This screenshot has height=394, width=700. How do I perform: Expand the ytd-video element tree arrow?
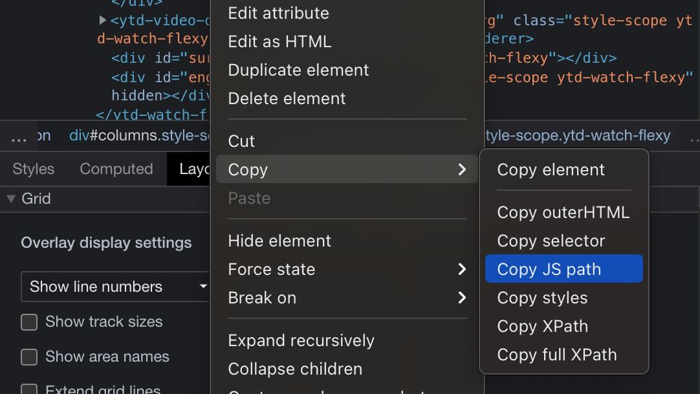pyautogui.click(x=103, y=21)
